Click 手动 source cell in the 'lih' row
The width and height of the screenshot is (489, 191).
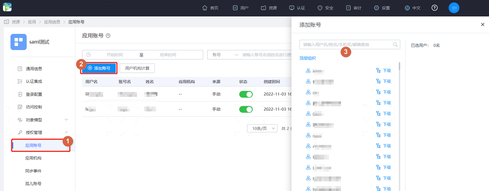tap(216, 94)
